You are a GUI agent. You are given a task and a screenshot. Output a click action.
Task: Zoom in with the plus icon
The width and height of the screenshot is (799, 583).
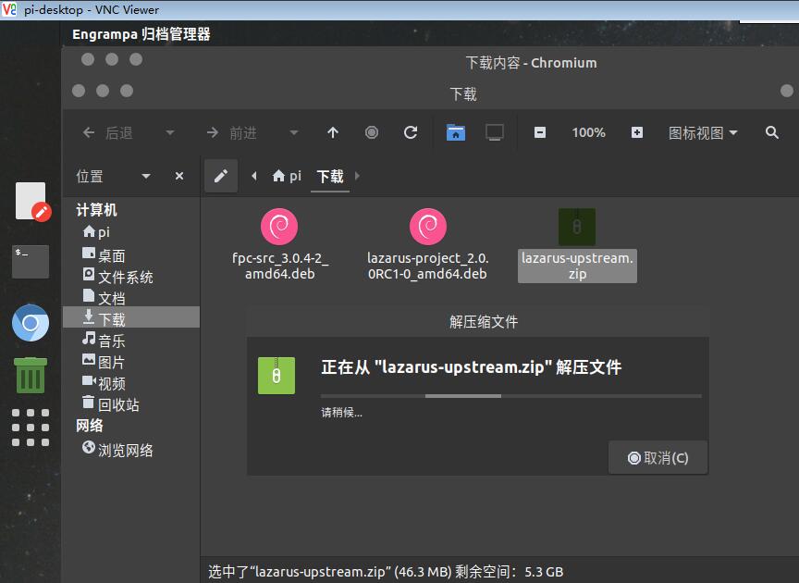637,132
